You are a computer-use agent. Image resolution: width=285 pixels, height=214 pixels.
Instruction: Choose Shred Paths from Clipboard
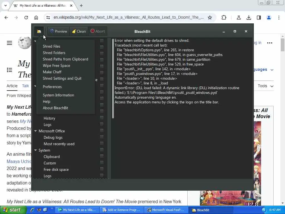[x=66, y=59]
